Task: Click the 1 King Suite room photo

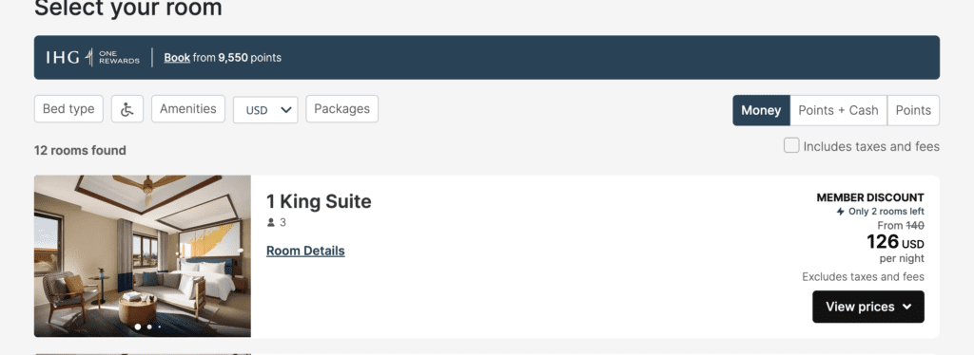Action: [x=143, y=256]
